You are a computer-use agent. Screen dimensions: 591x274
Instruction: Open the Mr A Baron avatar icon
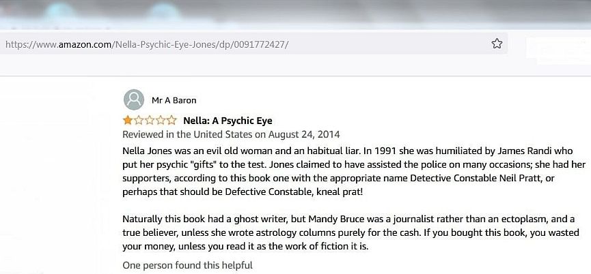point(134,100)
